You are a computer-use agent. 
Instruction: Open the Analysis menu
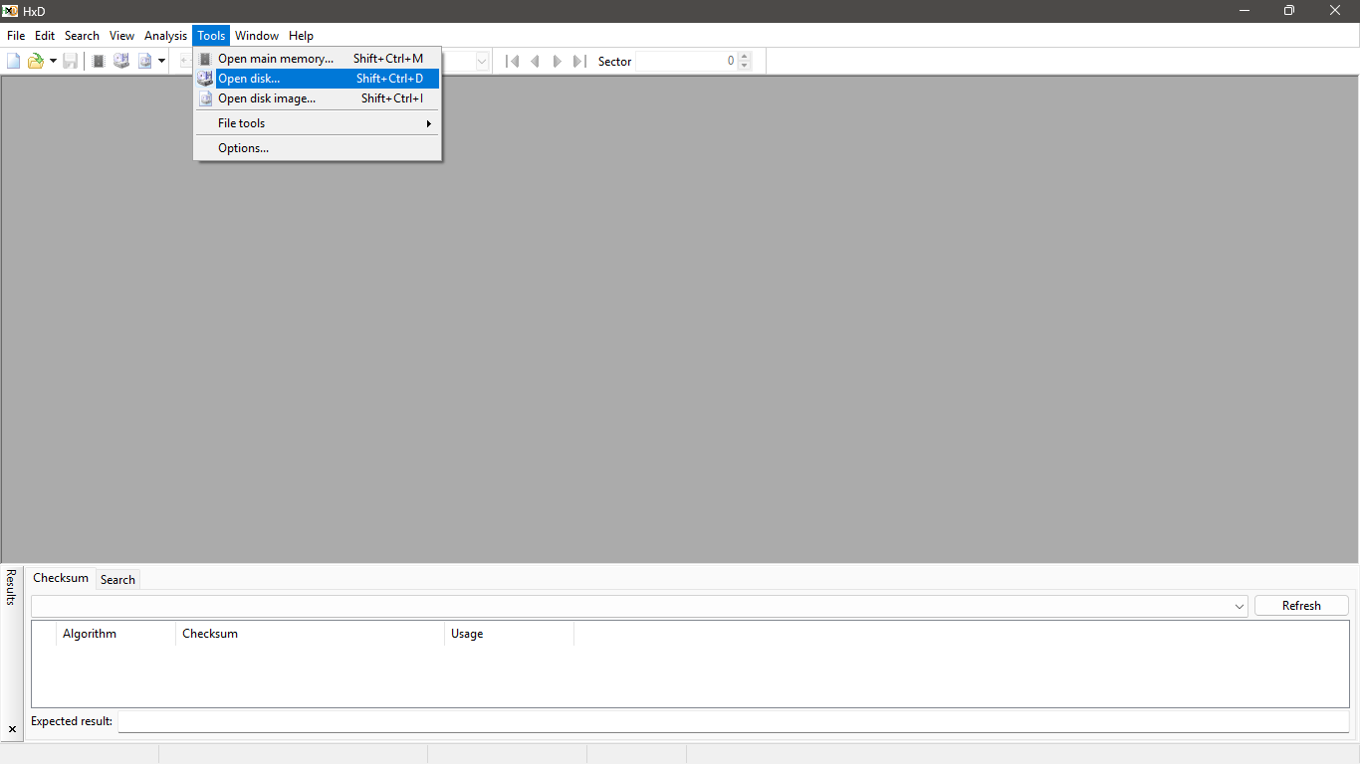165,36
